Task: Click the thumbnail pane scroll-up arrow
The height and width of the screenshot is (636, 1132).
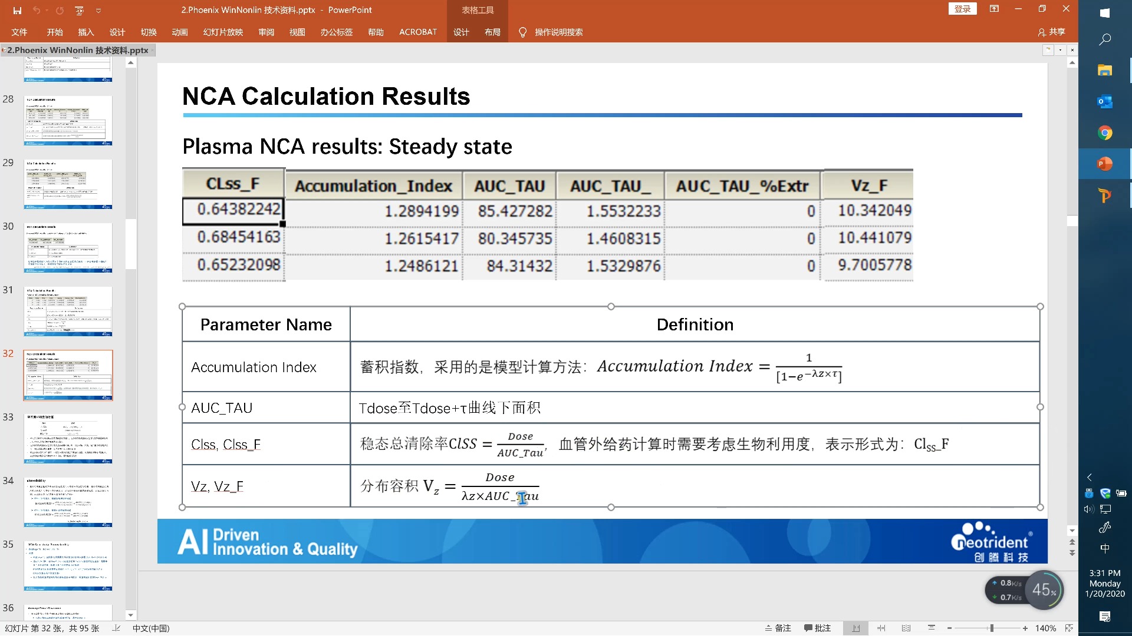Action: tap(131, 63)
